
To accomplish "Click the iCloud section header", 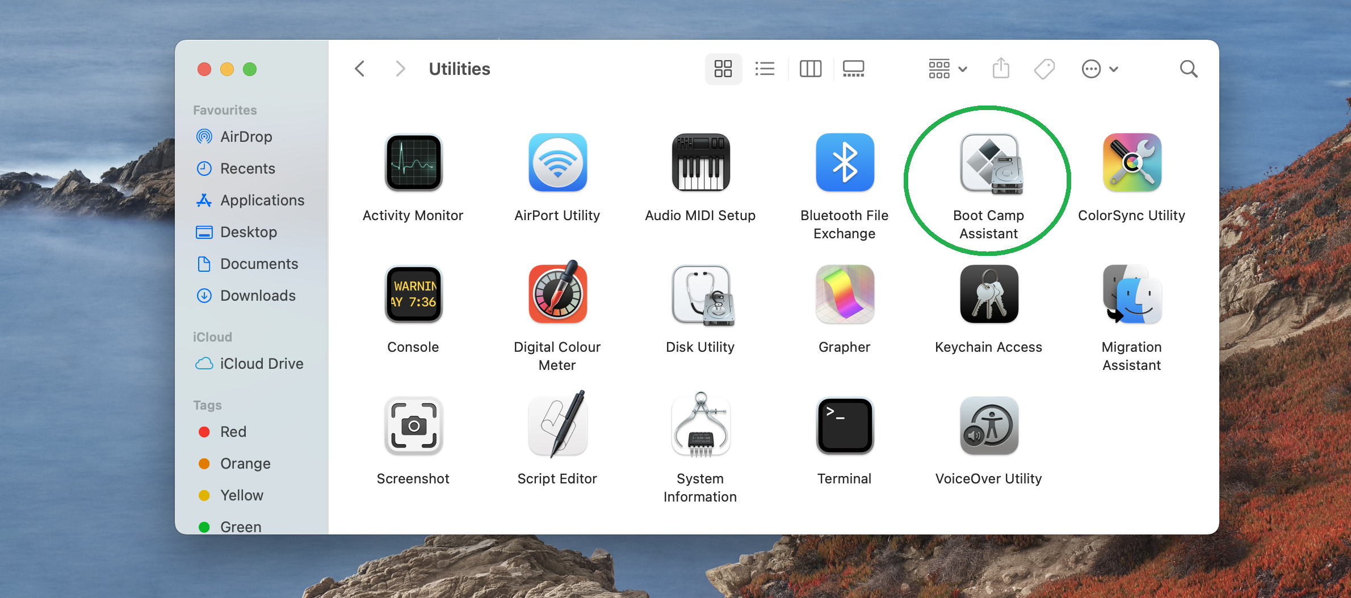I will coord(212,337).
